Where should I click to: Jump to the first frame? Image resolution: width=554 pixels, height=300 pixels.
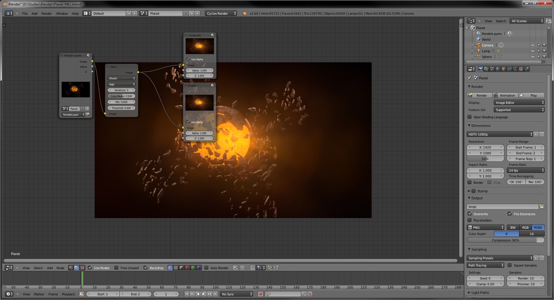[x=186, y=294]
